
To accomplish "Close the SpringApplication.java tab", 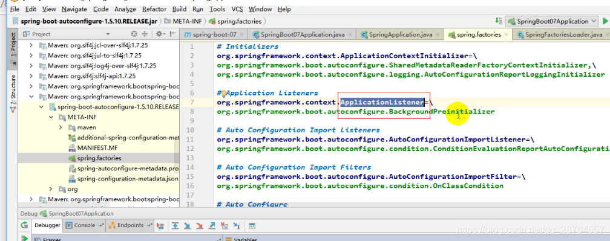I will [438, 34].
